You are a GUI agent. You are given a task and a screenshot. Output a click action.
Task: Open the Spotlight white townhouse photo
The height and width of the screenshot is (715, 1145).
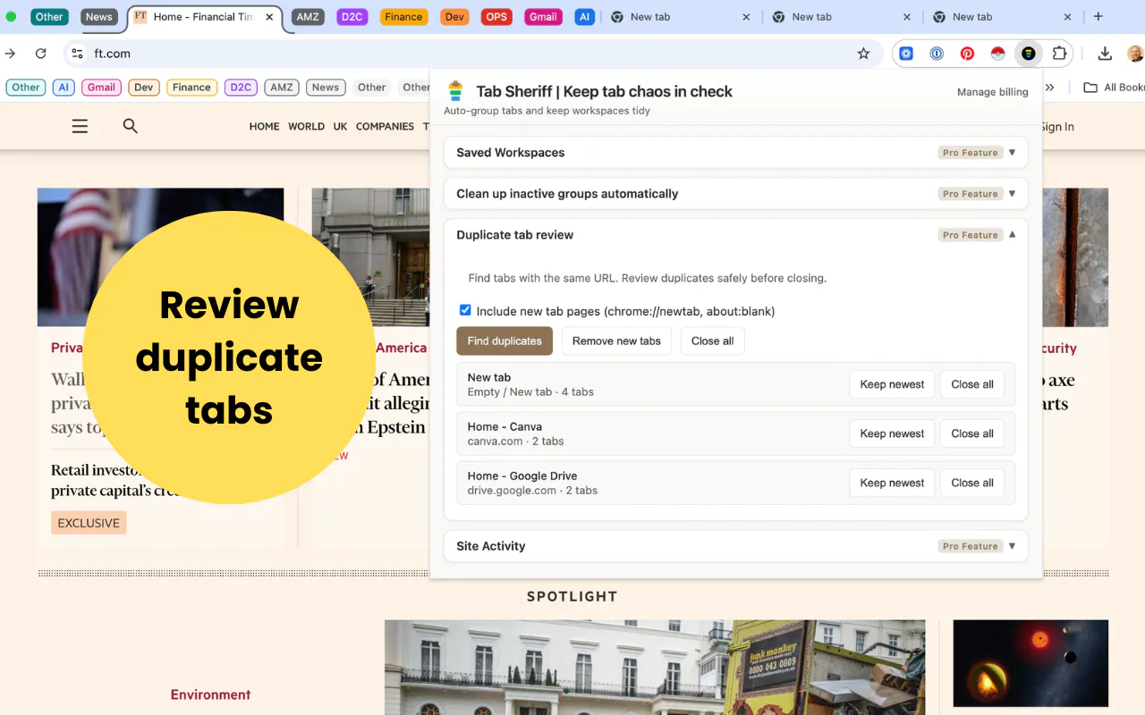click(655, 668)
